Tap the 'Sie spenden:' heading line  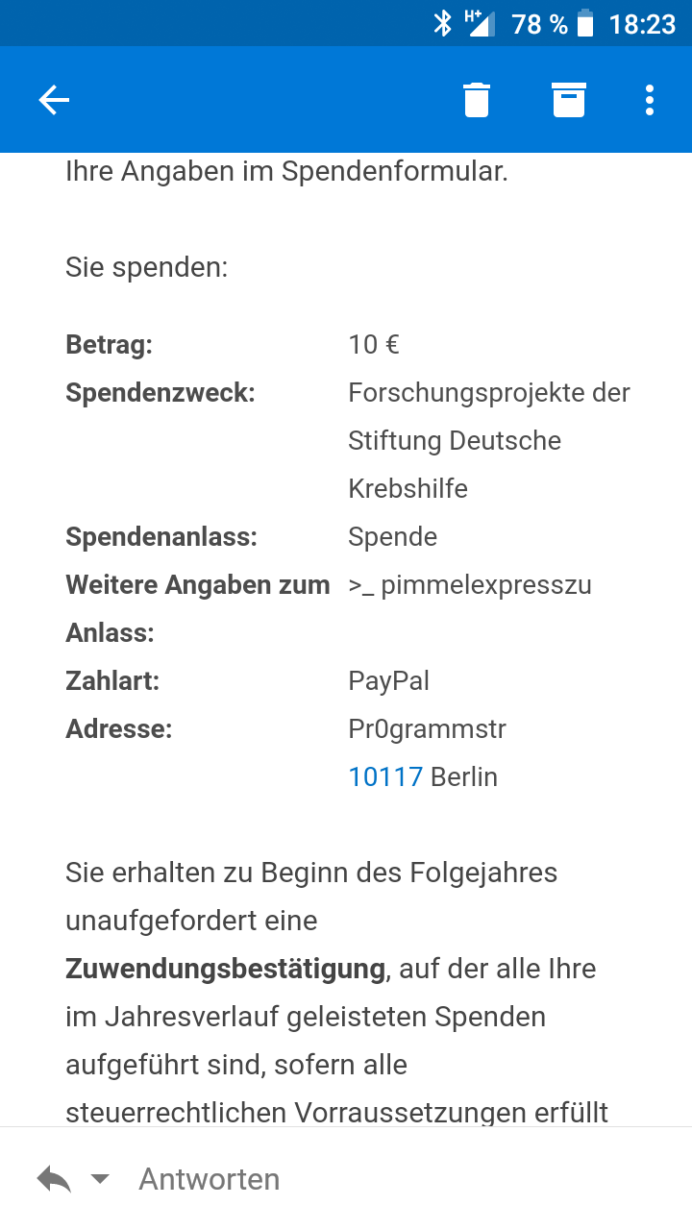[x=147, y=267]
